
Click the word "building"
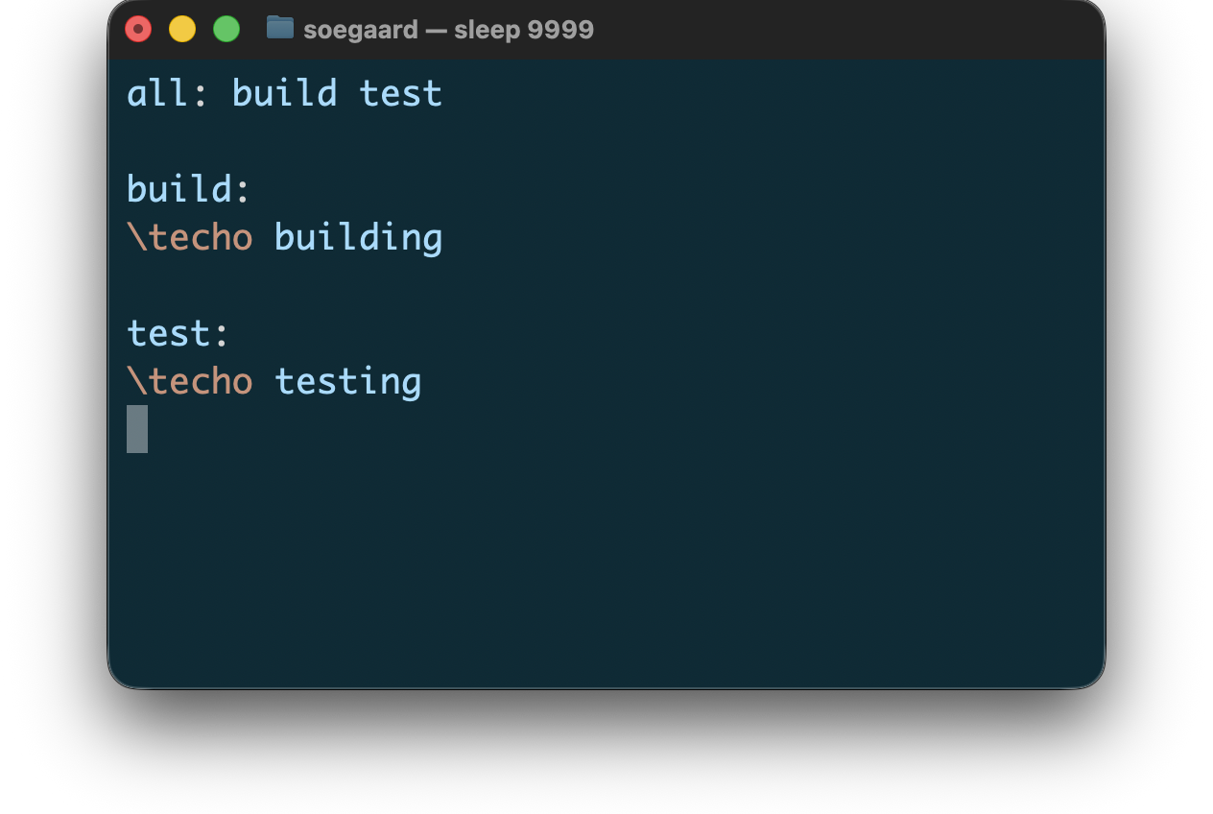[x=358, y=237]
